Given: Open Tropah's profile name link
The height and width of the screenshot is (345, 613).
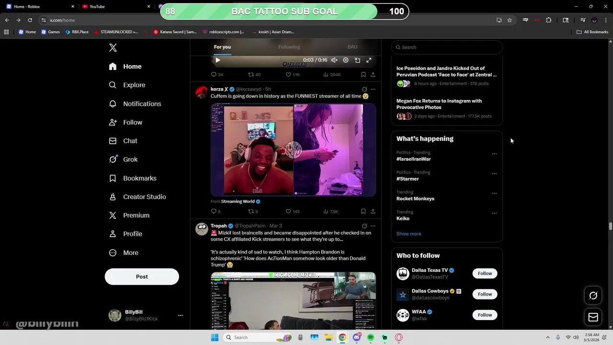Looking at the screenshot, I should point(219,226).
